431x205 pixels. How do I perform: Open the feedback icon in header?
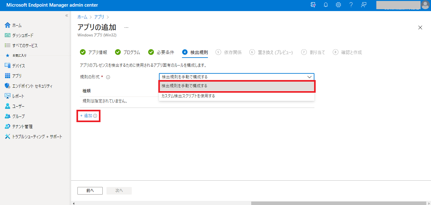click(x=364, y=5)
